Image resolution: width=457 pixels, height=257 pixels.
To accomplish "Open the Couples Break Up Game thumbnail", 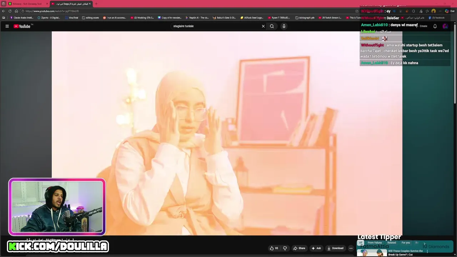I will pos(372,253).
